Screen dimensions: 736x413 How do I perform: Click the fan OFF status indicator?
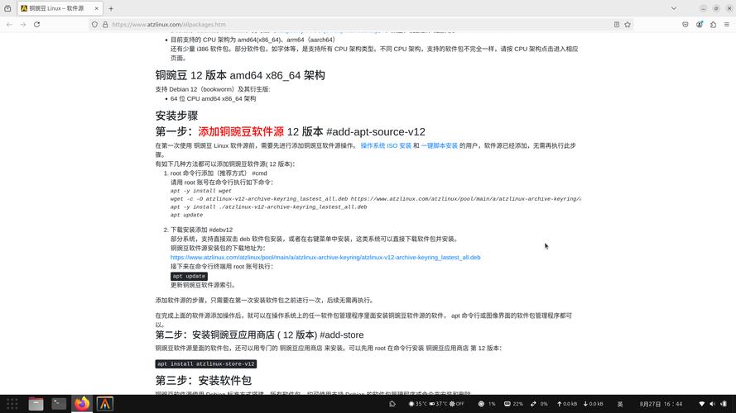[457, 404]
